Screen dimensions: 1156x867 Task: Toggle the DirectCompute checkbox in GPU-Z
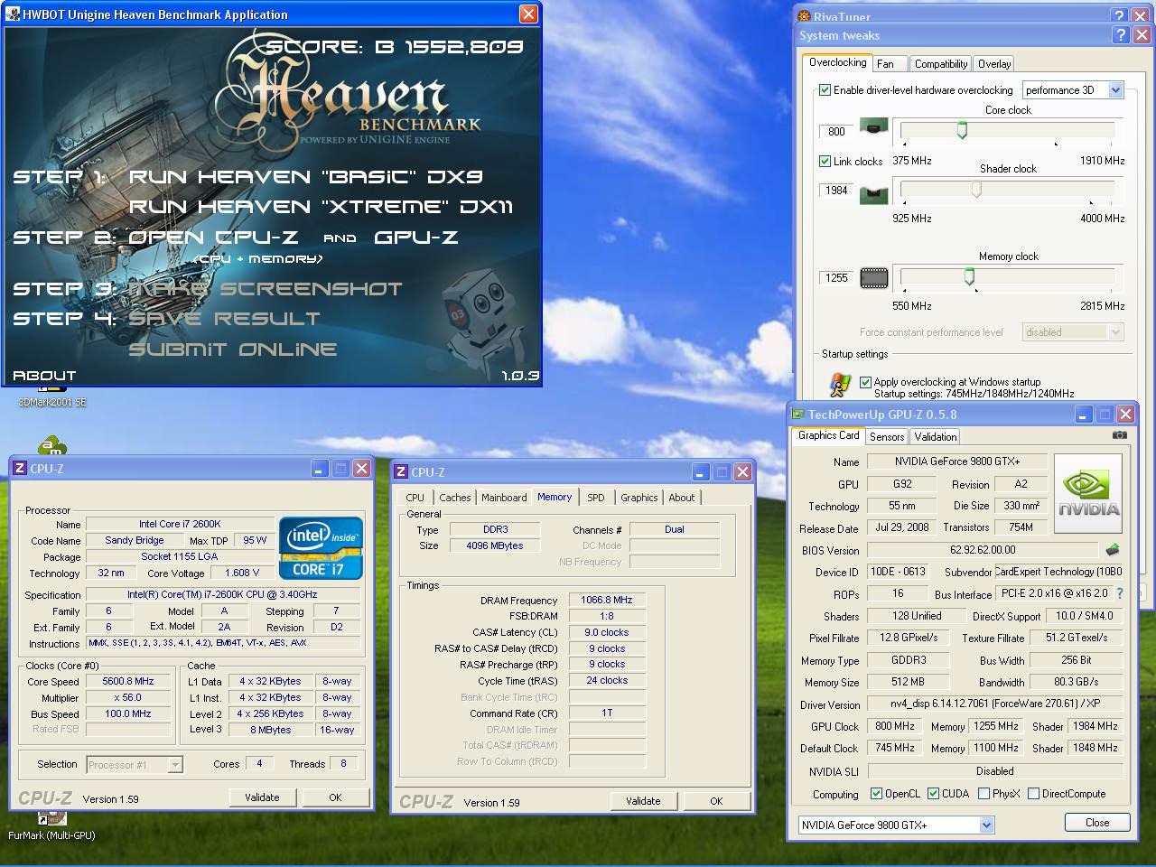click(x=1033, y=794)
